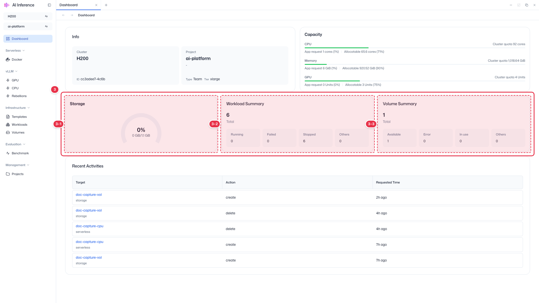Image resolution: width=539 pixels, height=303 pixels.
Task: Open doc-capture-vol link deleted 4h ago
Action: [x=89, y=210]
